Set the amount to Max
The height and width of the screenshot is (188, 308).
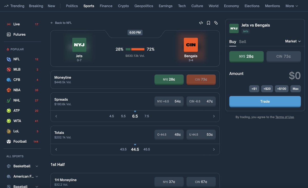pyautogui.click(x=296, y=89)
